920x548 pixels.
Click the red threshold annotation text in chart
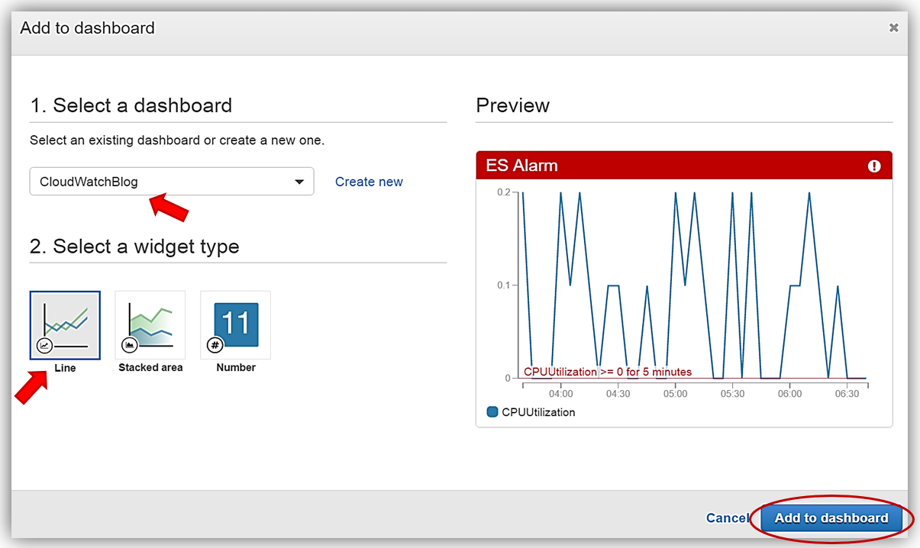pos(608,372)
